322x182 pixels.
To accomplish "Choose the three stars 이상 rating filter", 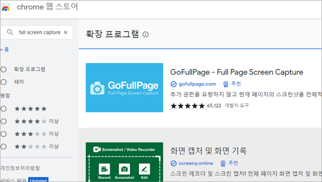I will coord(4,134).
